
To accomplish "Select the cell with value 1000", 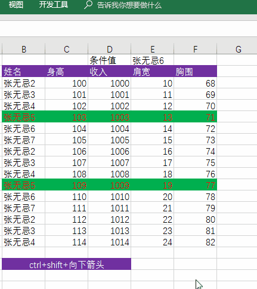I will point(110,83).
